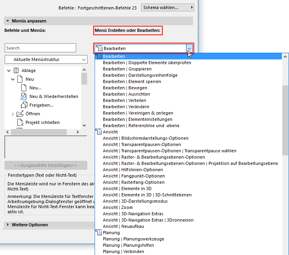The image size is (289, 255).
Task: Click the Neu & Wiederherstellen icon
Action: pyautogui.click(x=24, y=96)
